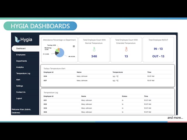Image resolution: width=187 pixels, height=140 pixels.
Task: Click Name column header in alert table
Action: 79,72
